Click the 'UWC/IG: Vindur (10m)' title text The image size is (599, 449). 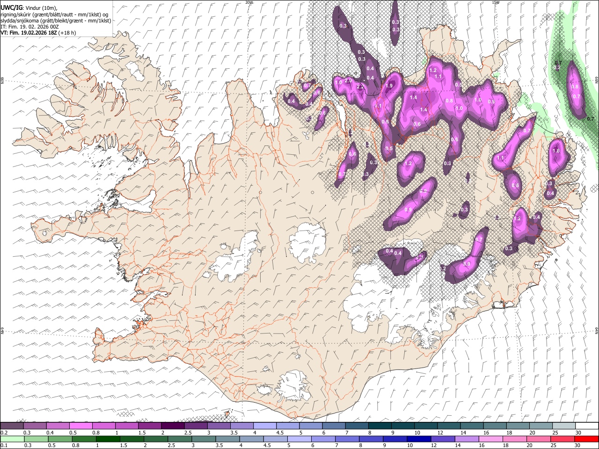[x=29, y=7]
